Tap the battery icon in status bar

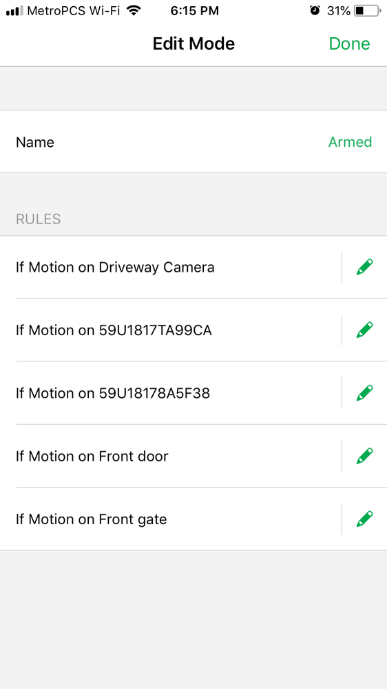(x=368, y=11)
